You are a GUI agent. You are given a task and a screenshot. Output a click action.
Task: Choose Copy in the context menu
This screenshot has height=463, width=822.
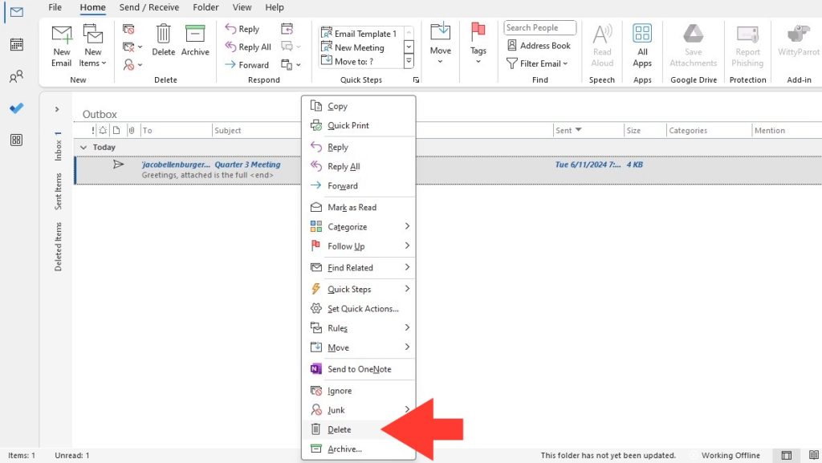pyautogui.click(x=359, y=107)
